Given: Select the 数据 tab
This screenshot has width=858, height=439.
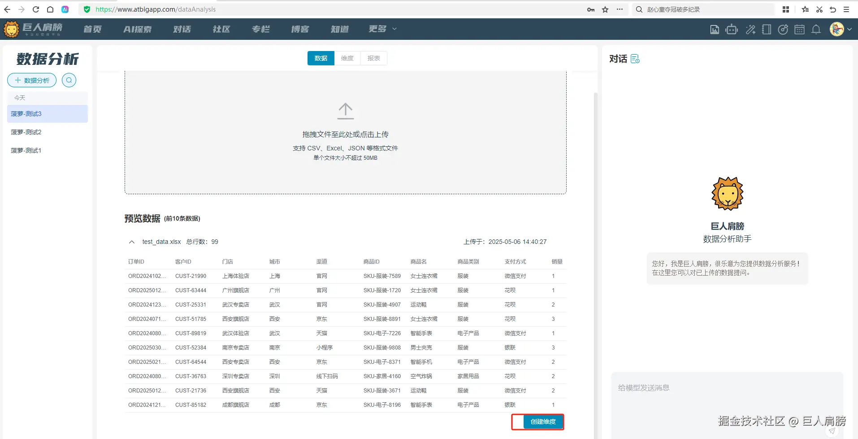Looking at the screenshot, I should tap(321, 58).
